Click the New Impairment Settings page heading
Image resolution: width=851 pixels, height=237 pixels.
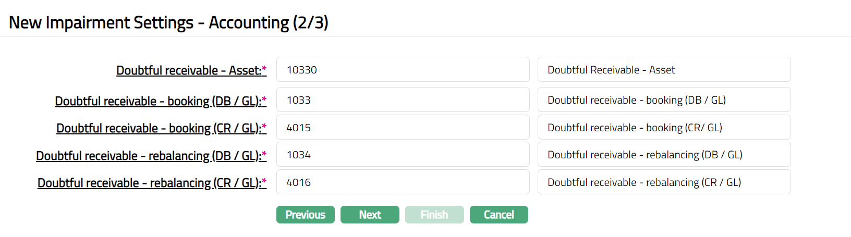click(168, 22)
